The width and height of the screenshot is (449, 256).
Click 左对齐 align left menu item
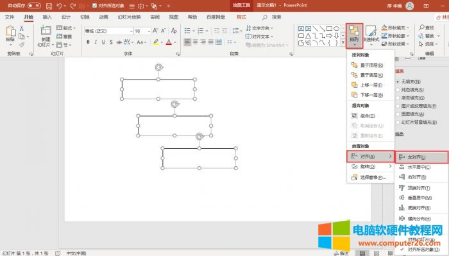(x=421, y=157)
